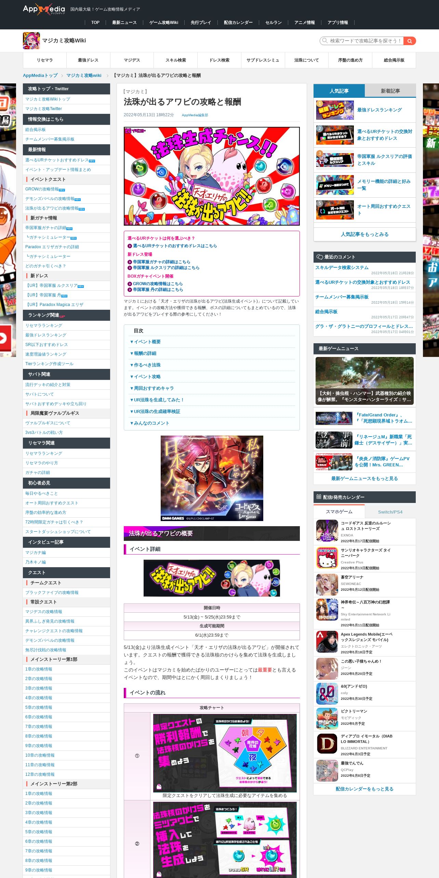Open Tierランキング作成ツール sidebar link

(x=49, y=364)
